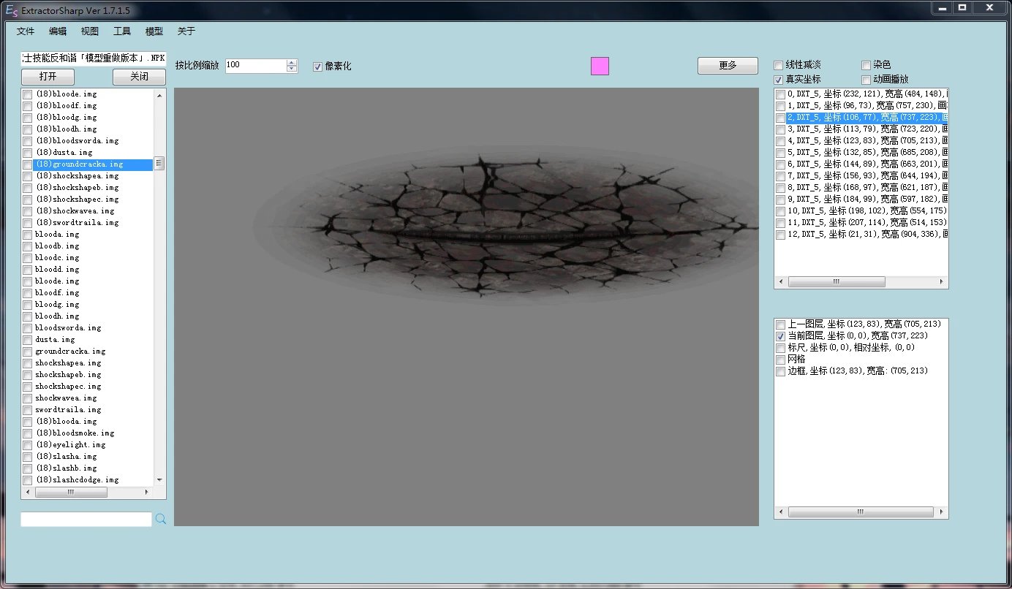Check the 标尺 ruler checkbox
This screenshot has width=1012, height=589.
781,348
